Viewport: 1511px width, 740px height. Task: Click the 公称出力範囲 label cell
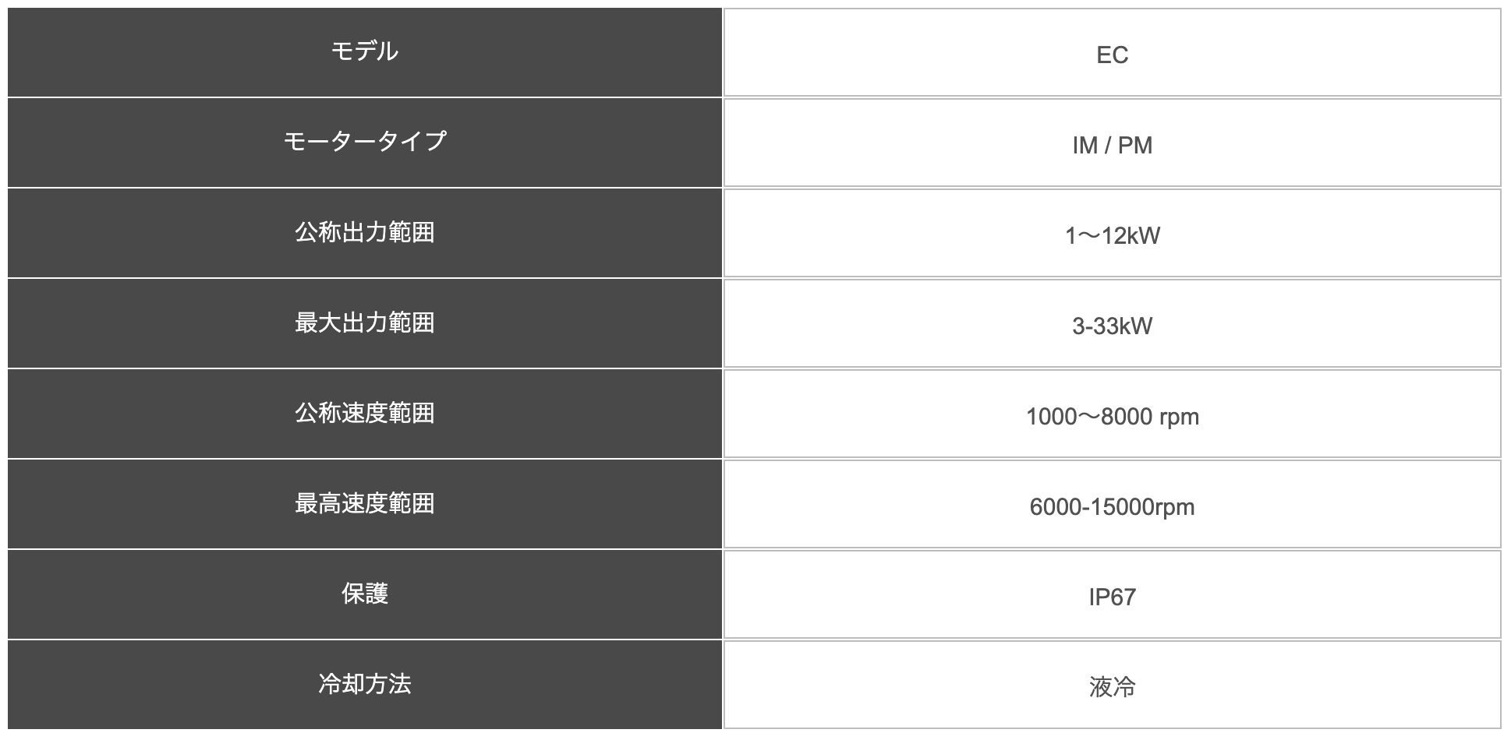365,233
